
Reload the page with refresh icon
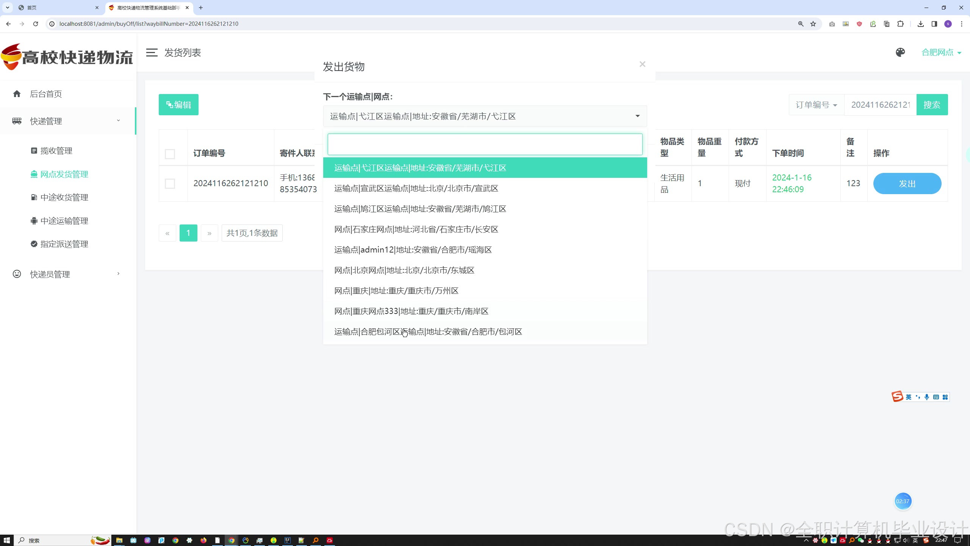[36, 24]
